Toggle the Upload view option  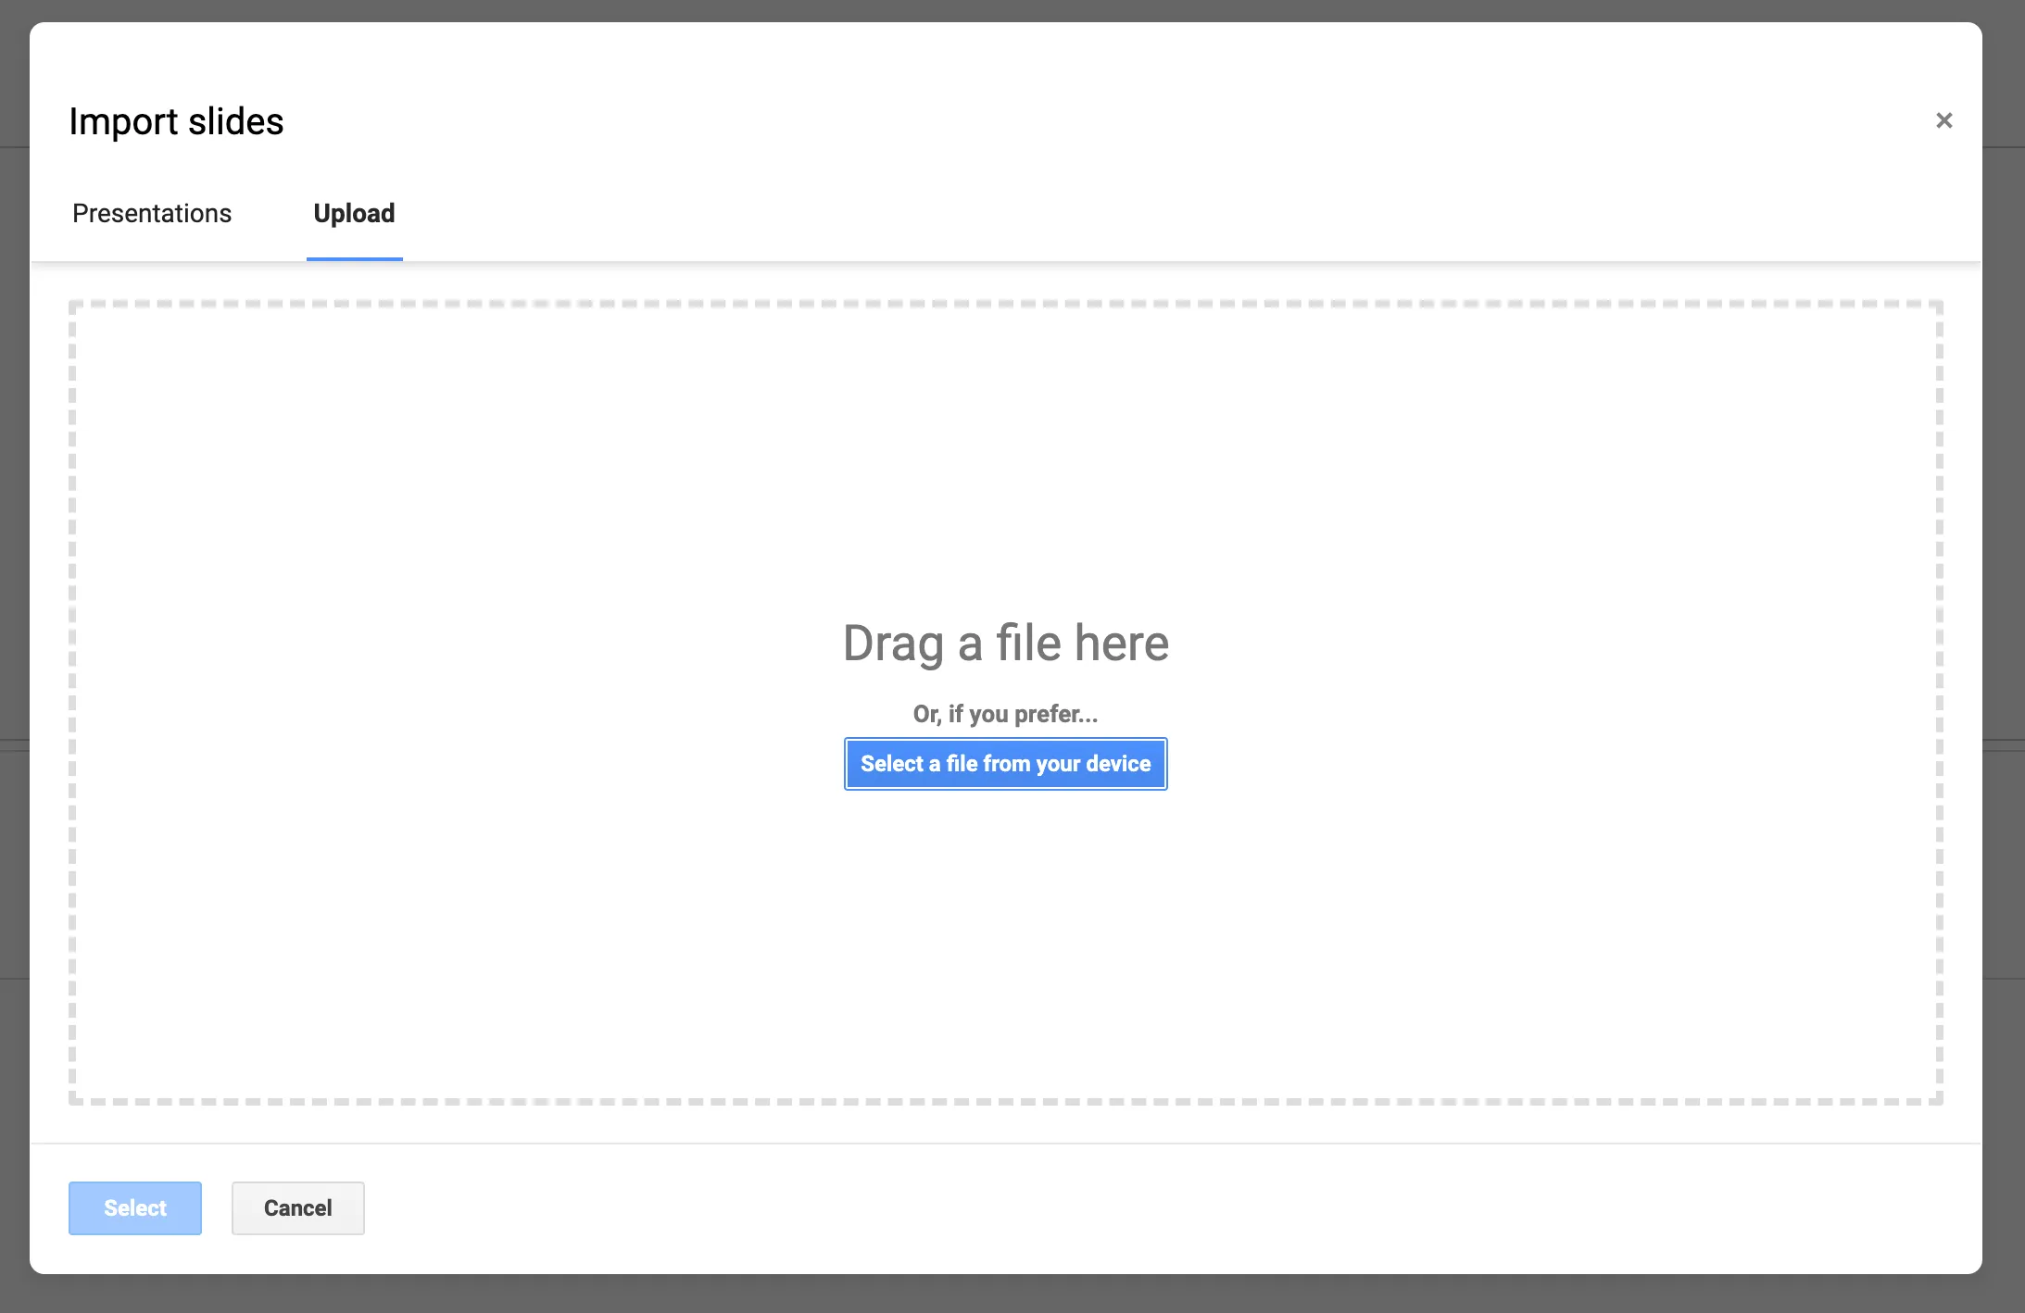pos(356,214)
